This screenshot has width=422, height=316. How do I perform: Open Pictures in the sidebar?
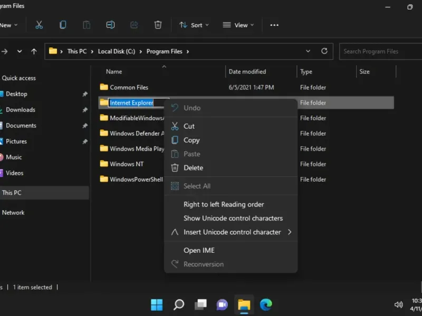(16, 141)
